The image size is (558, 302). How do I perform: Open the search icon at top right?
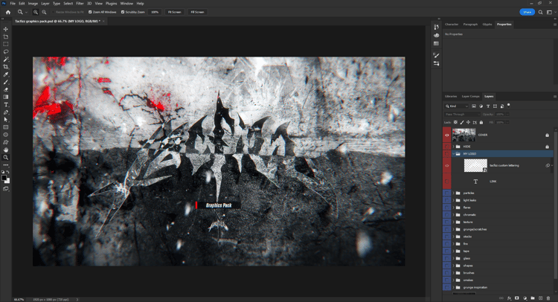[541, 12]
